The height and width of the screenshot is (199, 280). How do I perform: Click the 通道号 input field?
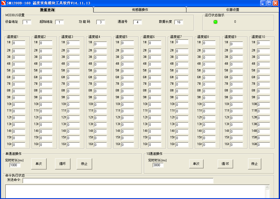click(137, 22)
